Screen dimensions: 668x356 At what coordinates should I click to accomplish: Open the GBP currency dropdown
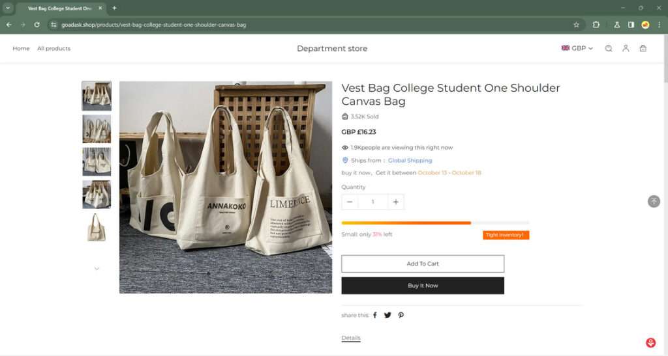[x=577, y=48]
